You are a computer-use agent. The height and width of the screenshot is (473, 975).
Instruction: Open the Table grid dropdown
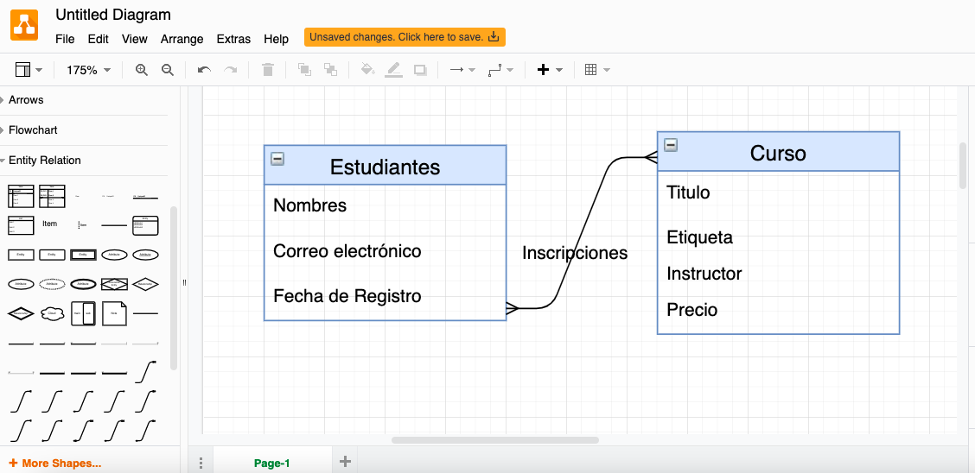[x=597, y=70]
